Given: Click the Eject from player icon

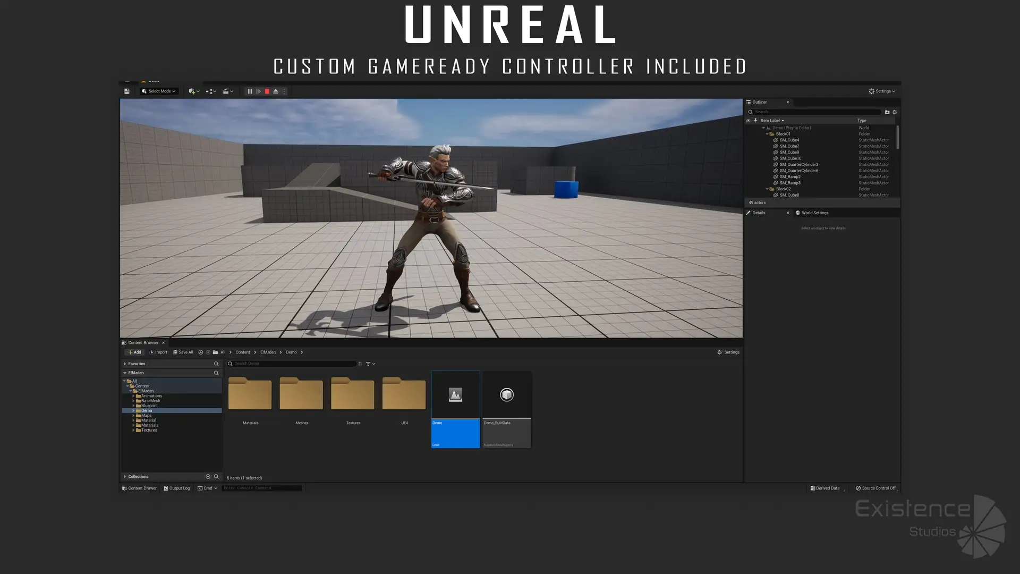Looking at the screenshot, I should (x=276, y=91).
